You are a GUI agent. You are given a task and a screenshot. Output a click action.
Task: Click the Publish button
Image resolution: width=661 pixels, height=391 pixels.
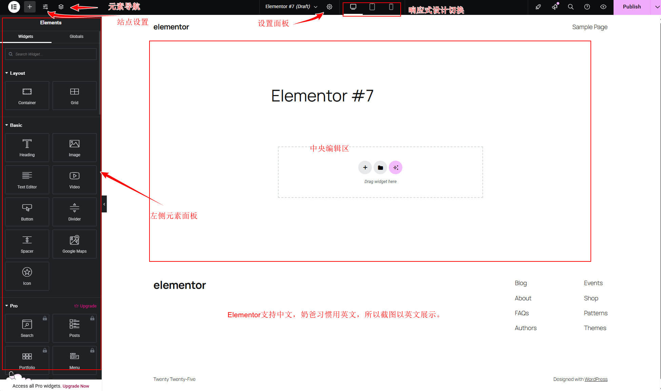coord(632,7)
